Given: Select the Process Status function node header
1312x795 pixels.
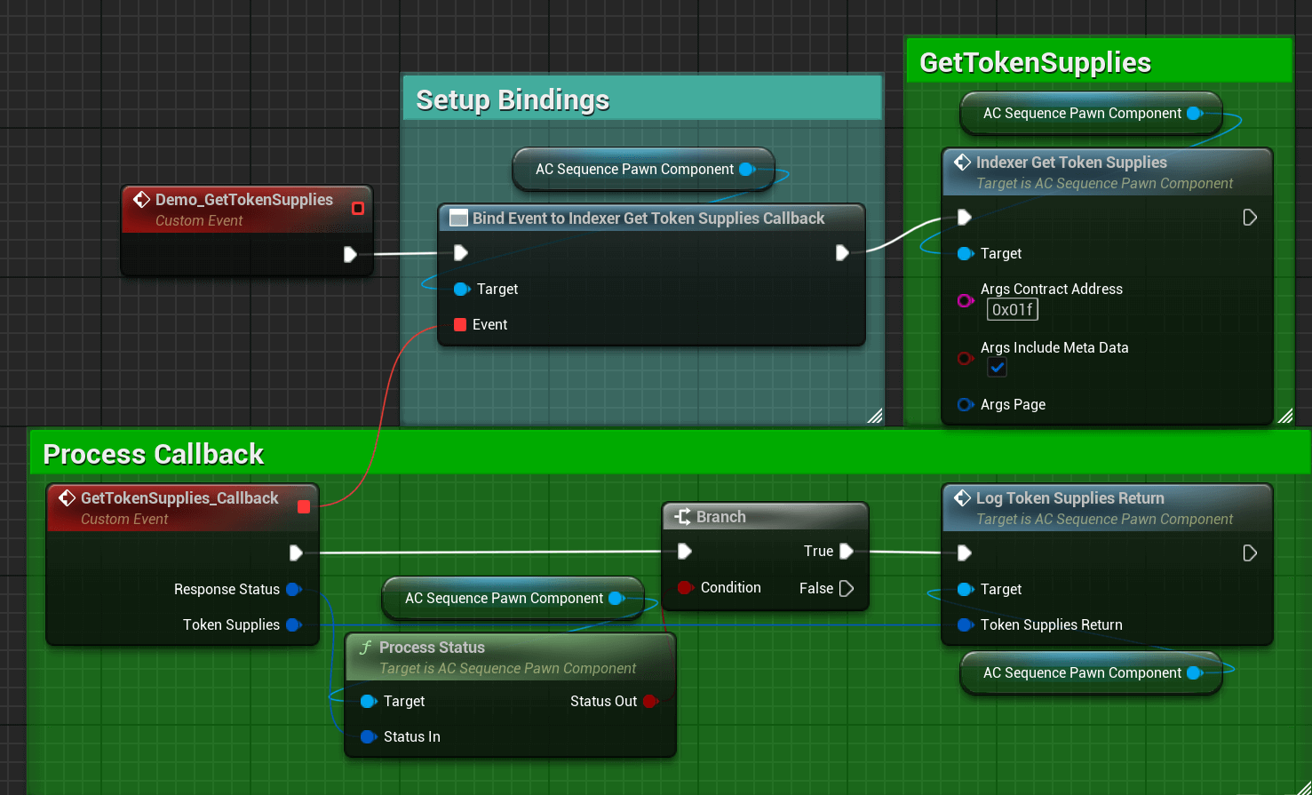Looking at the screenshot, I should coord(432,648).
